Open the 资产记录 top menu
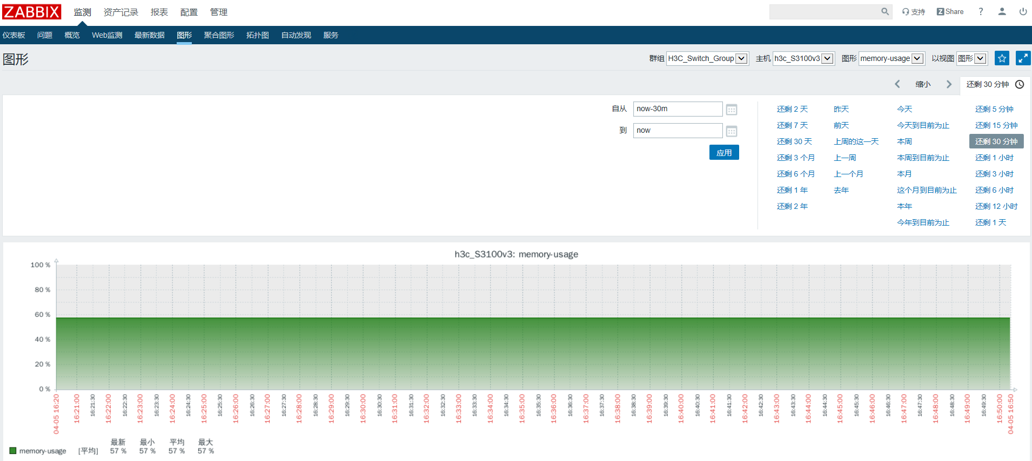Image resolution: width=1032 pixels, height=461 pixels. [121, 12]
